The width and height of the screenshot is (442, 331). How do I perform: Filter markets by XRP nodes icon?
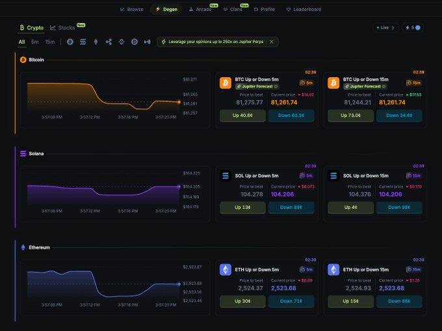point(109,42)
